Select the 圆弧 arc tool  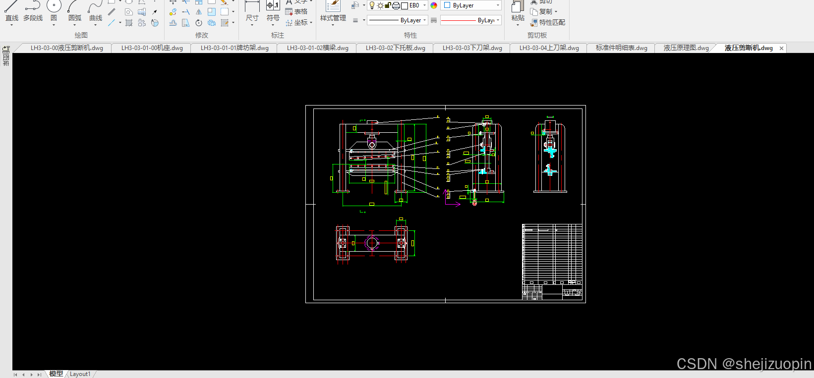(x=74, y=12)
